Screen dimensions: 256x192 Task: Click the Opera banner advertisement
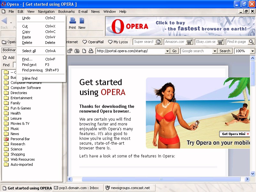pyautogui.click(x=180, y=26)
